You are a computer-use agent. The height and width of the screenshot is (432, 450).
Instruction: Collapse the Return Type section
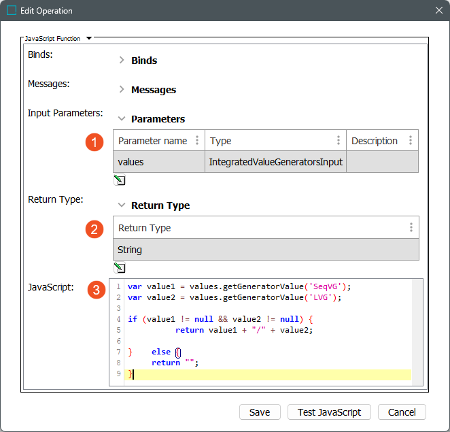pos(122,205)
